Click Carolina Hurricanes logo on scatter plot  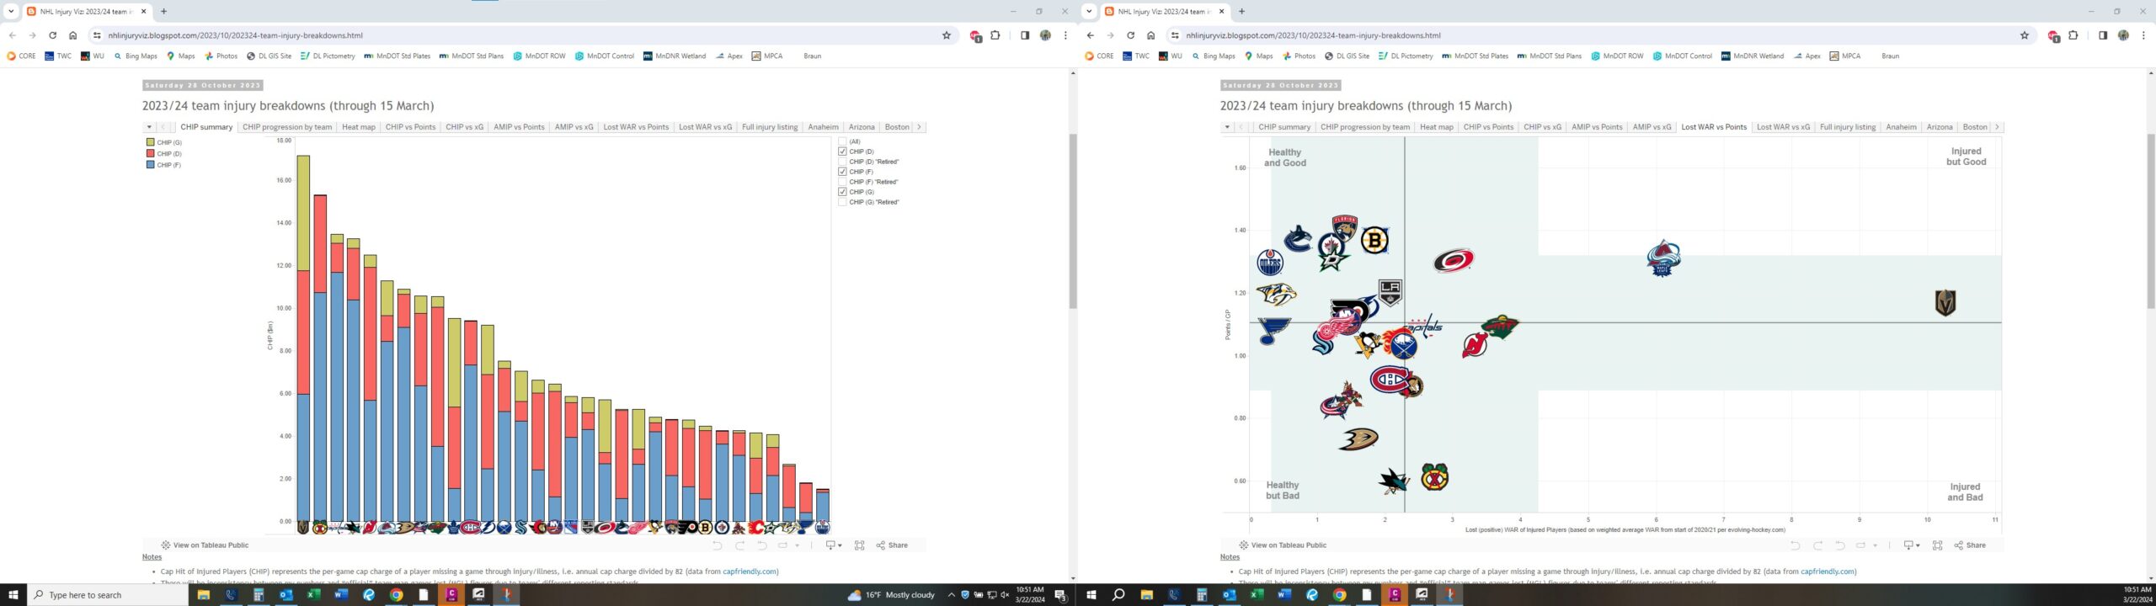(x=1454, y=261)
